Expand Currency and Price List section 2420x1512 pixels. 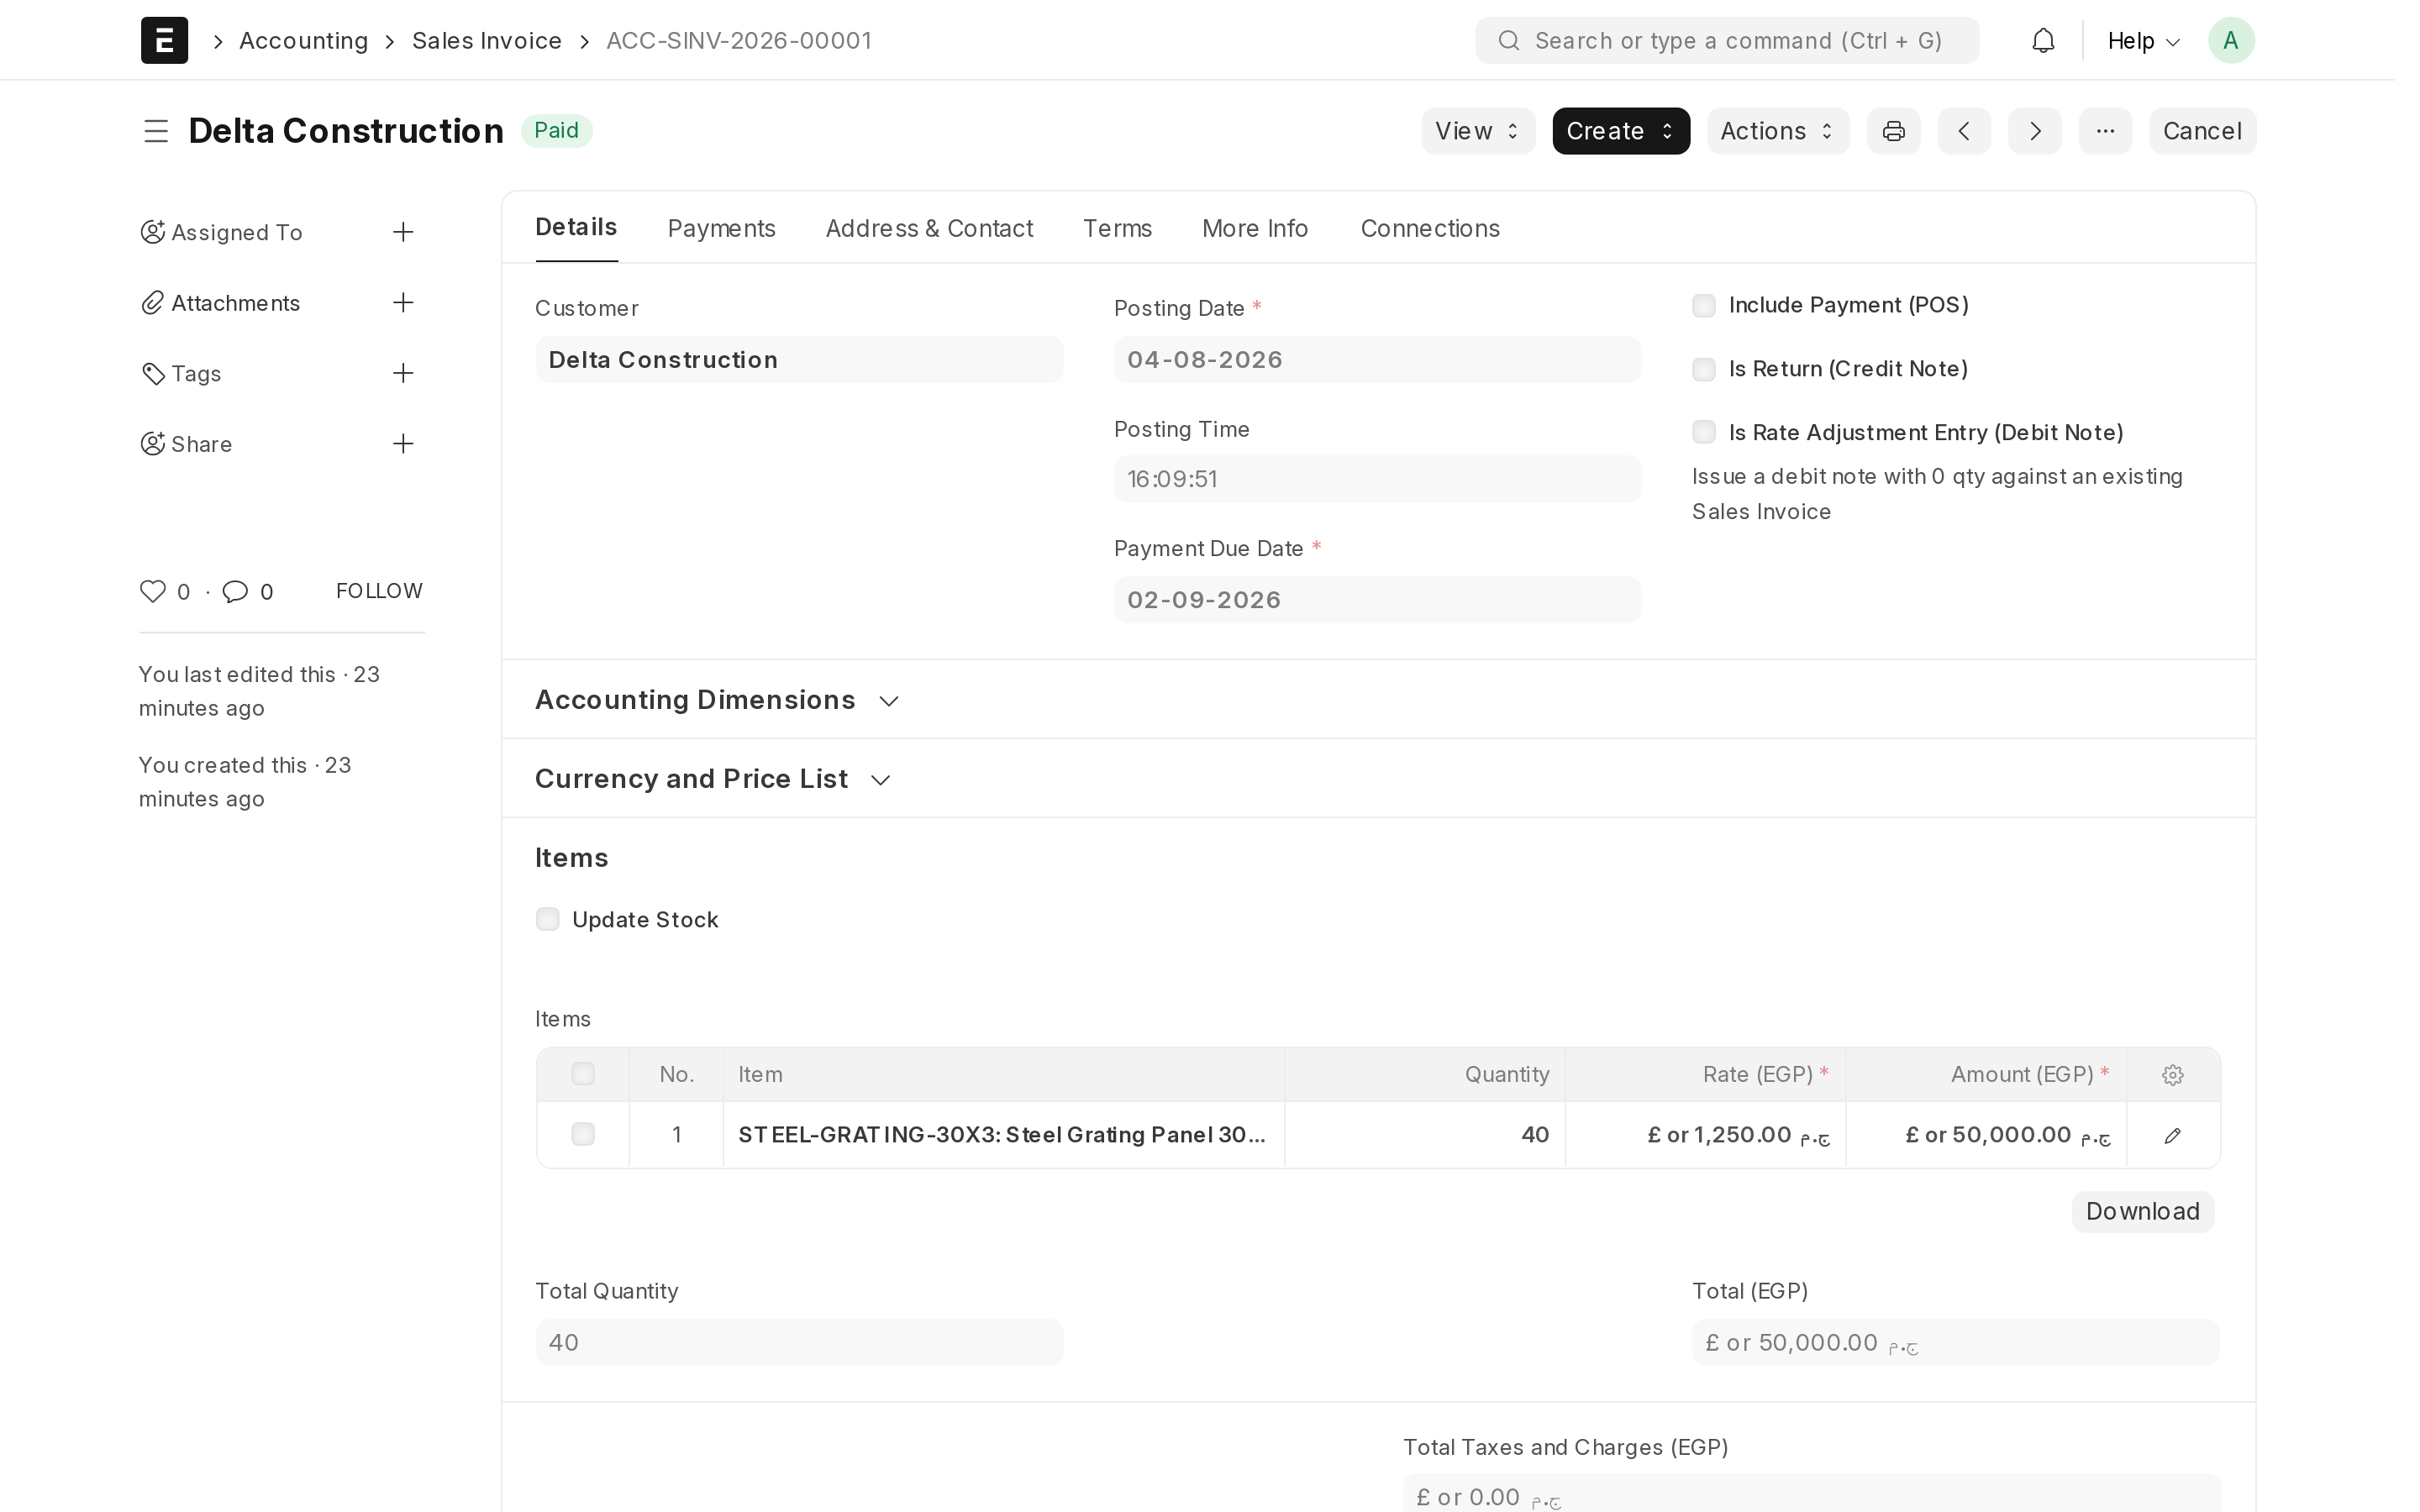[712, 779]
